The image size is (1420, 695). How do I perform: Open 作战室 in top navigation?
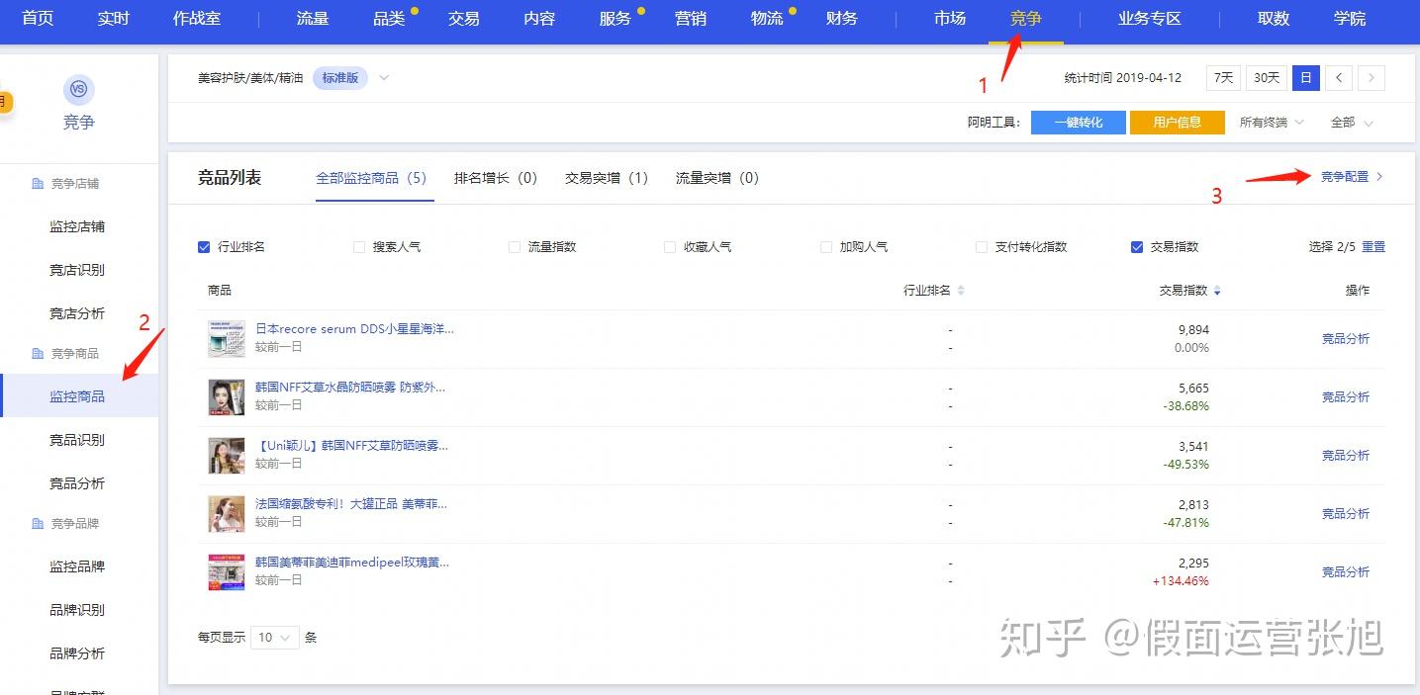click(197, 19)
